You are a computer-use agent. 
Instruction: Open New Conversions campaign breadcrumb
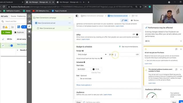pyautogui.click(x=92, y=16)
